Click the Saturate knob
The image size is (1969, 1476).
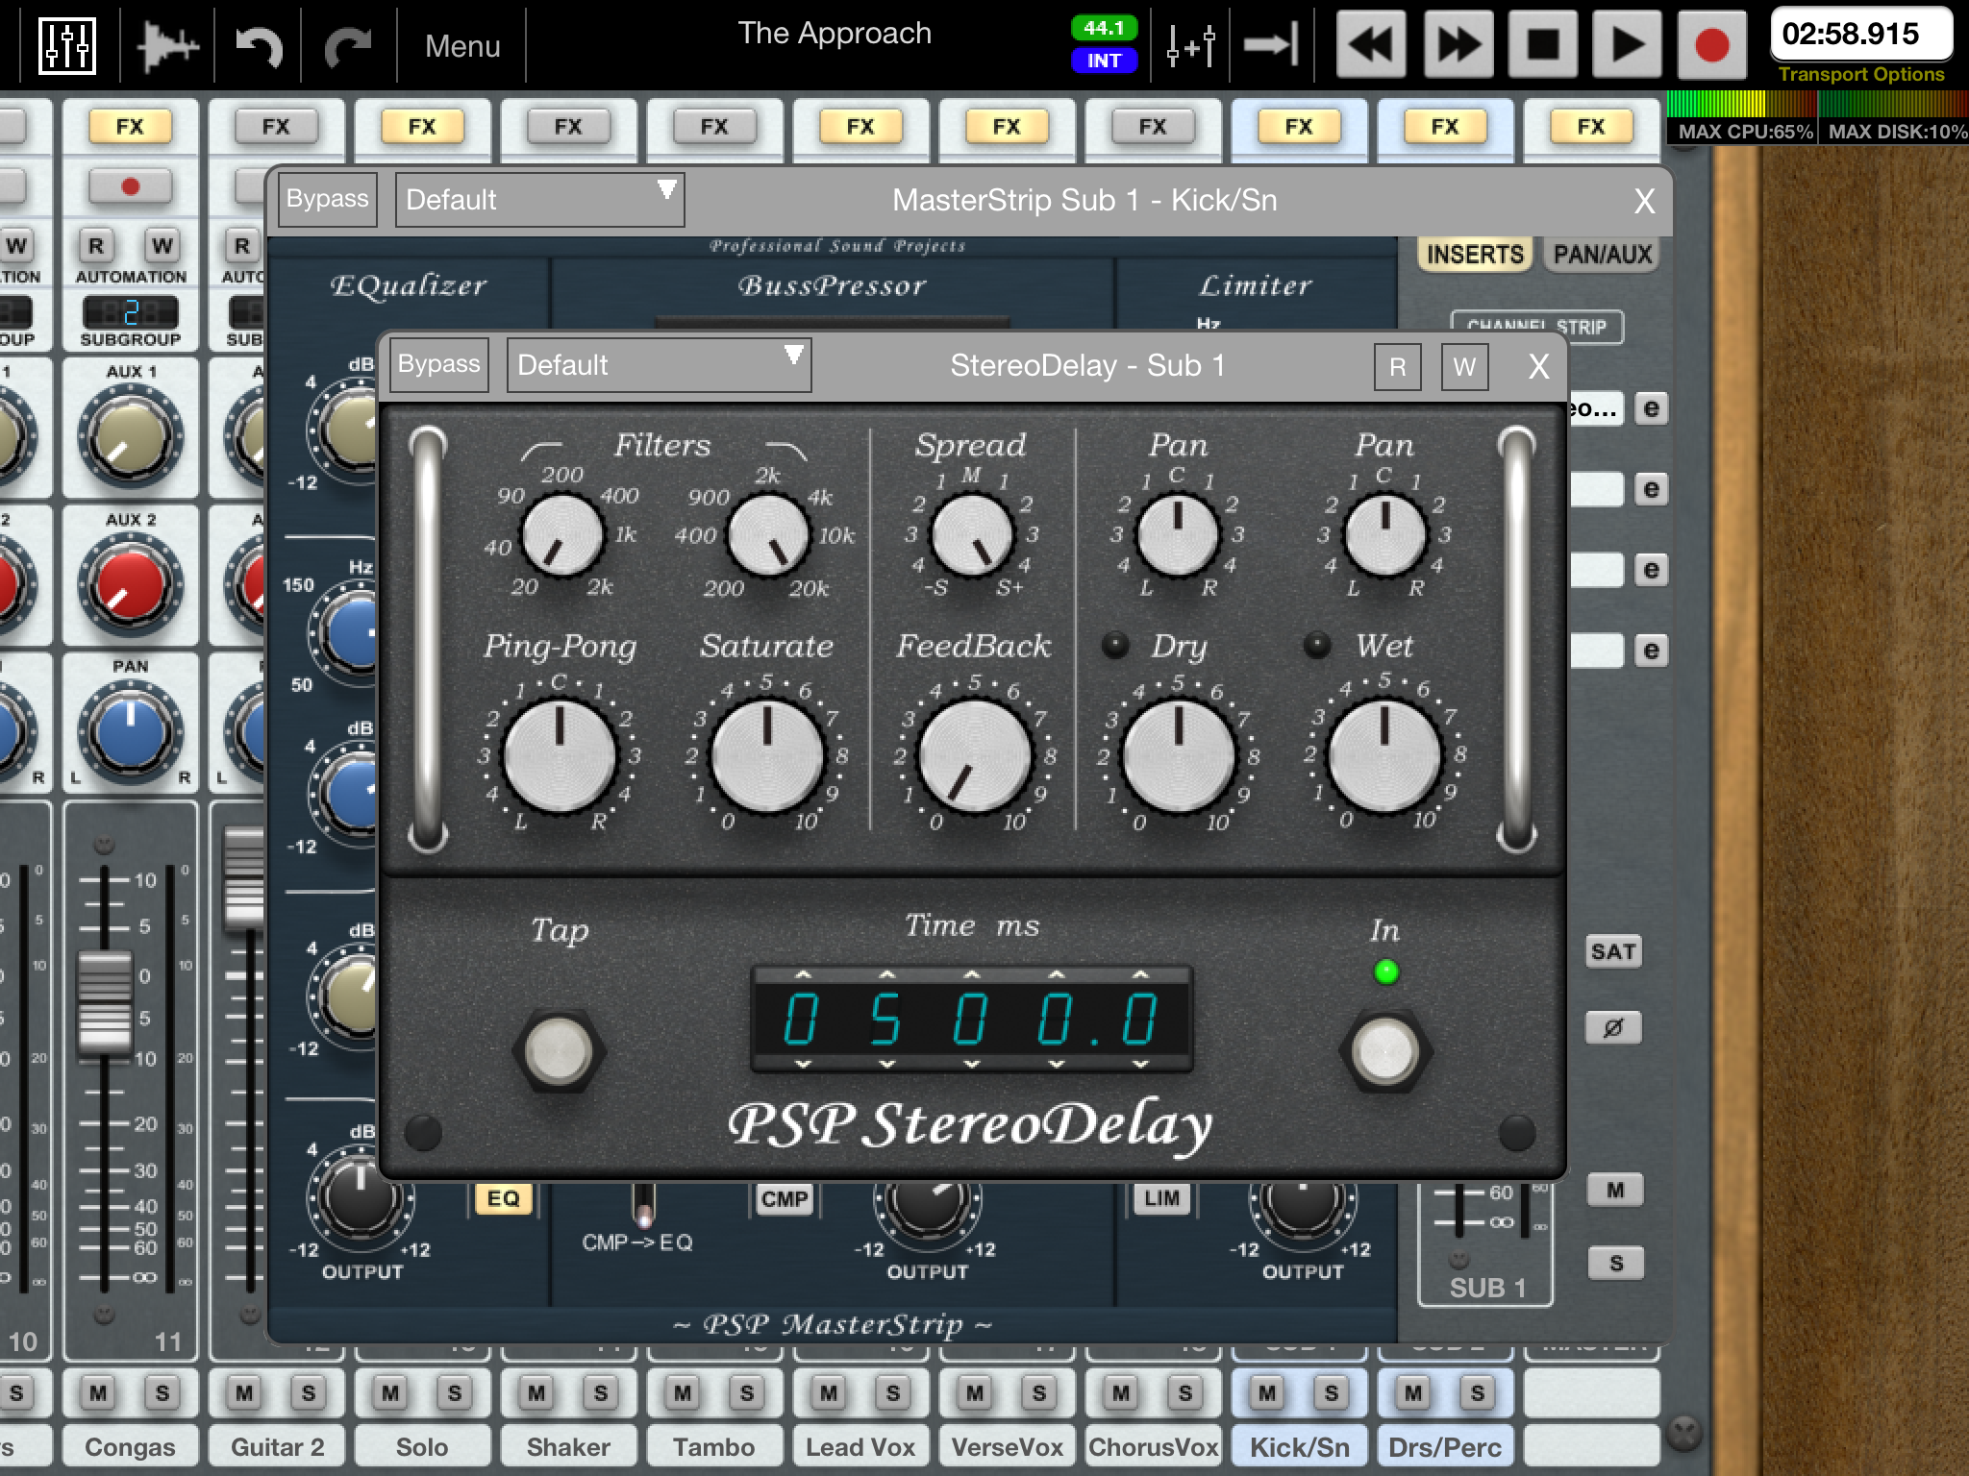pyautogui.click(x=766, y=756)
